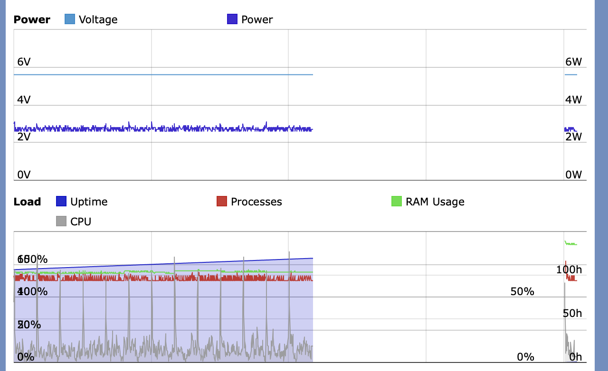Click the Voltage legend color swatch
Screen dimensions: 608x371
70,19
